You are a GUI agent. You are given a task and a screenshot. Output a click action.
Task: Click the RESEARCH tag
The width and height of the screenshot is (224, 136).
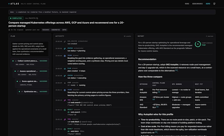[x=46, y=30]
